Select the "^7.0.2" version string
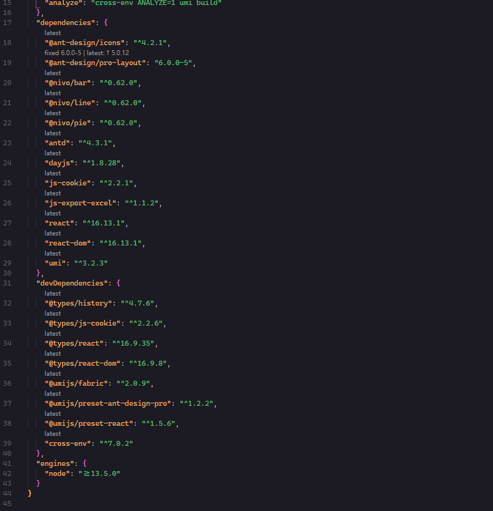 (116, 443)
